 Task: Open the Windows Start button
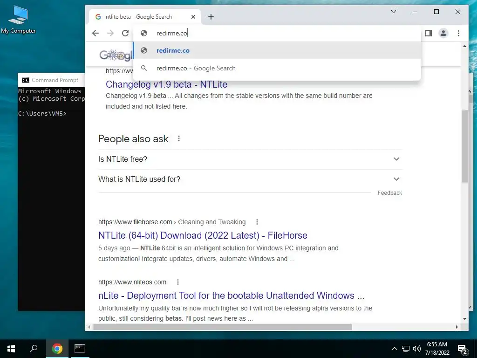(x=11, y=349)
